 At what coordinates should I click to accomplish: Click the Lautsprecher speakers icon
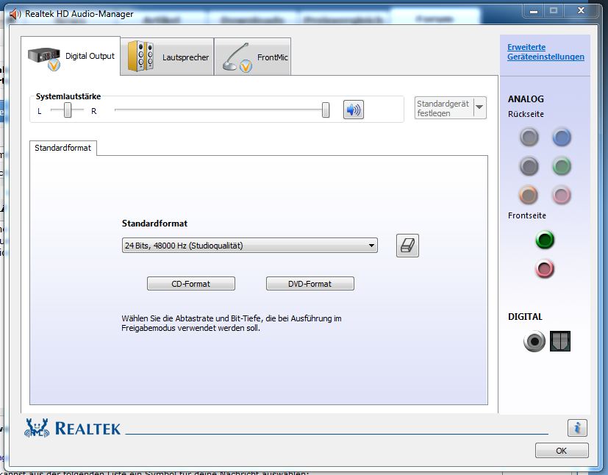[140, 56]
